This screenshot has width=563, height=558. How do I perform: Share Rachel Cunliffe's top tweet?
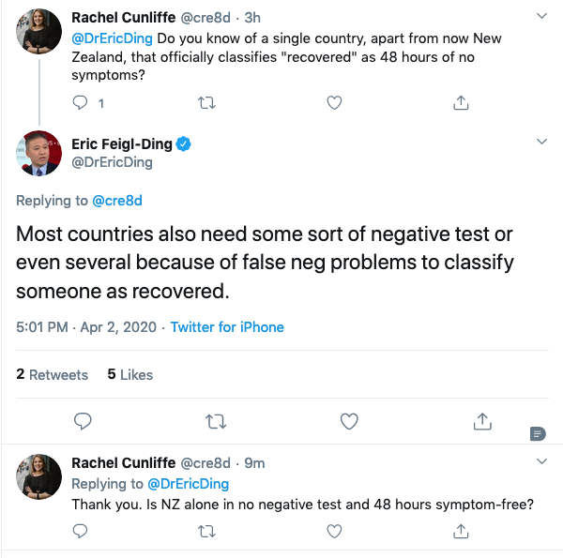pos(461,101)
